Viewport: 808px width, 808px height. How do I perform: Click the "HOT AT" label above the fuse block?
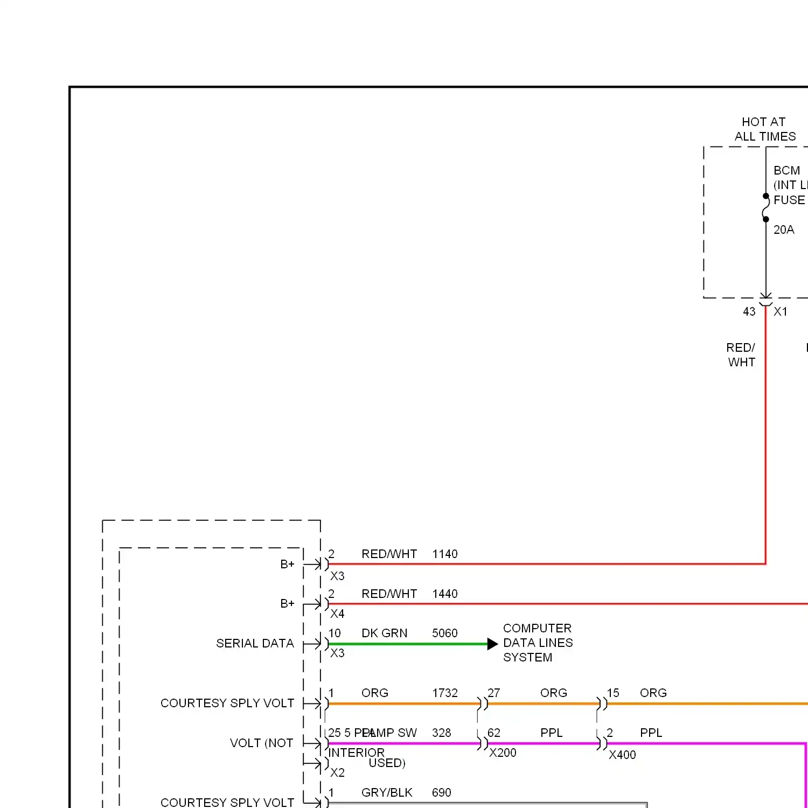pos(763,122)
